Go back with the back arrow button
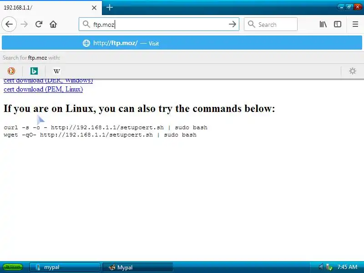This screenshot has height=273, width=364. coord(9,24)
